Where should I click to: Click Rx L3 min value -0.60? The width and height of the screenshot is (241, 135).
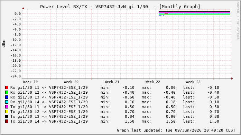(x=128, y=97)
